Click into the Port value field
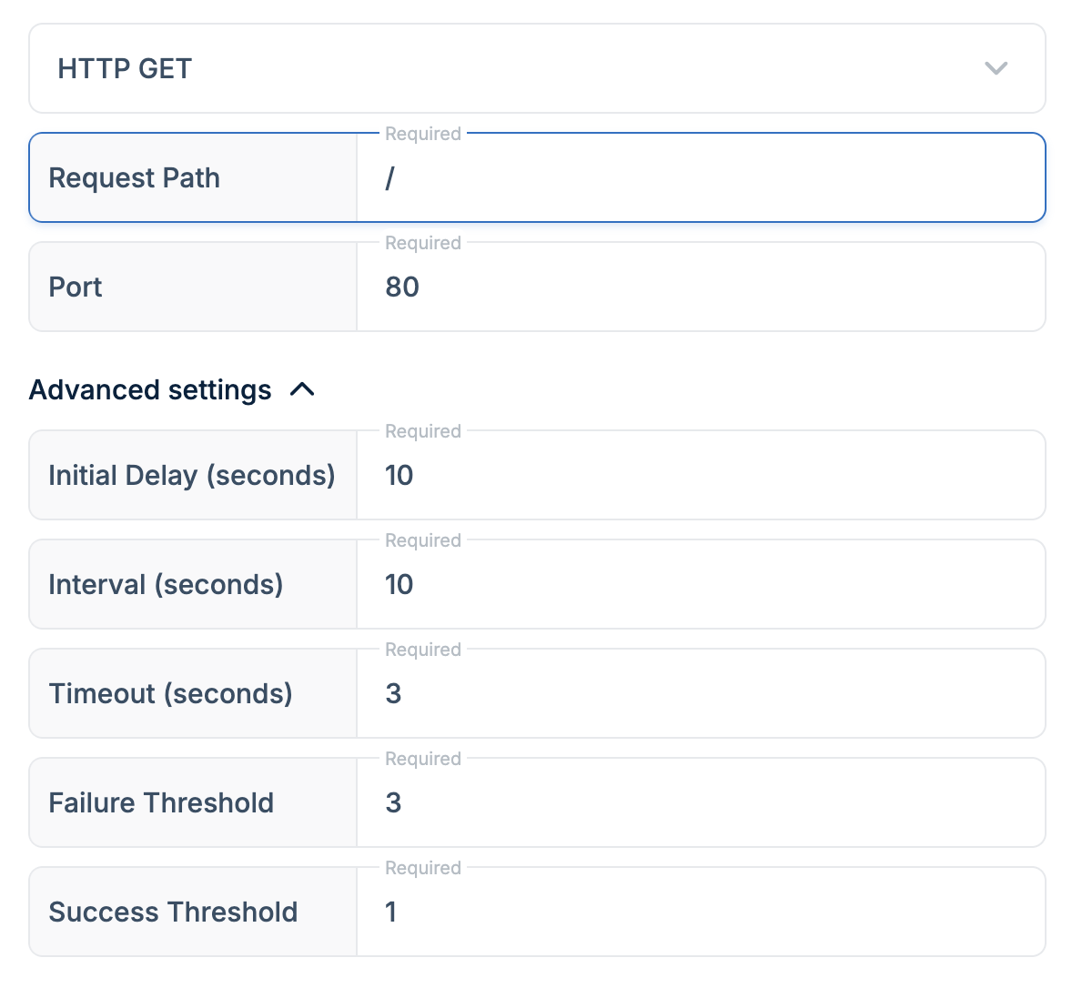1072x988 pixels. click(x=701, y=287)
